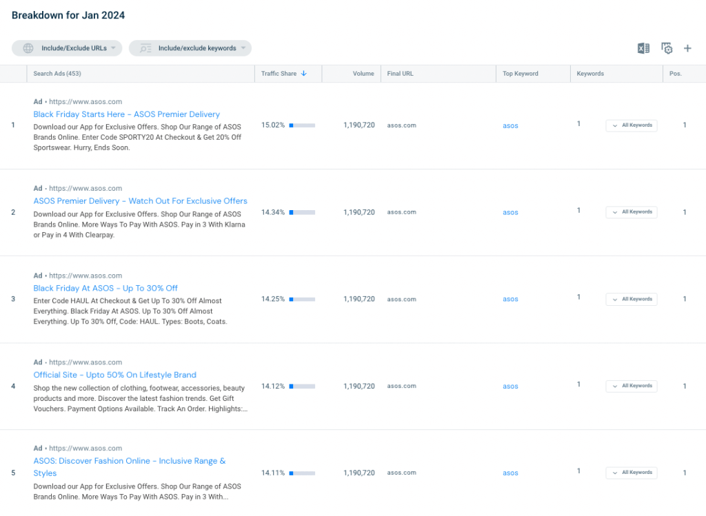Click the globe icon in Include/Exclude URLs filter
This screenshot has height=516, width=706.
coord(28,48)
